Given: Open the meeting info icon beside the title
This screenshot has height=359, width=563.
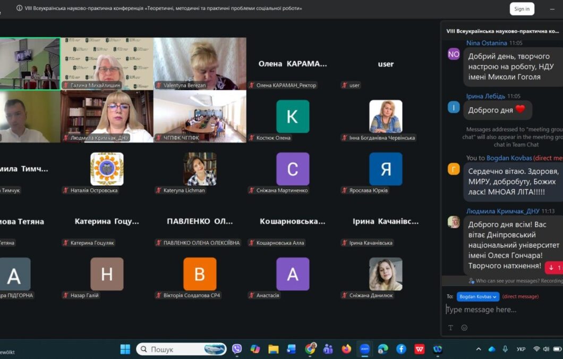Looking at the screenshot, I should click(x=20, y=8).
